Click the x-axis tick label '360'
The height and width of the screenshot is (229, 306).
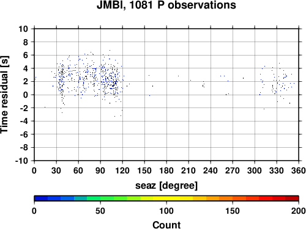tap(299, 170)
